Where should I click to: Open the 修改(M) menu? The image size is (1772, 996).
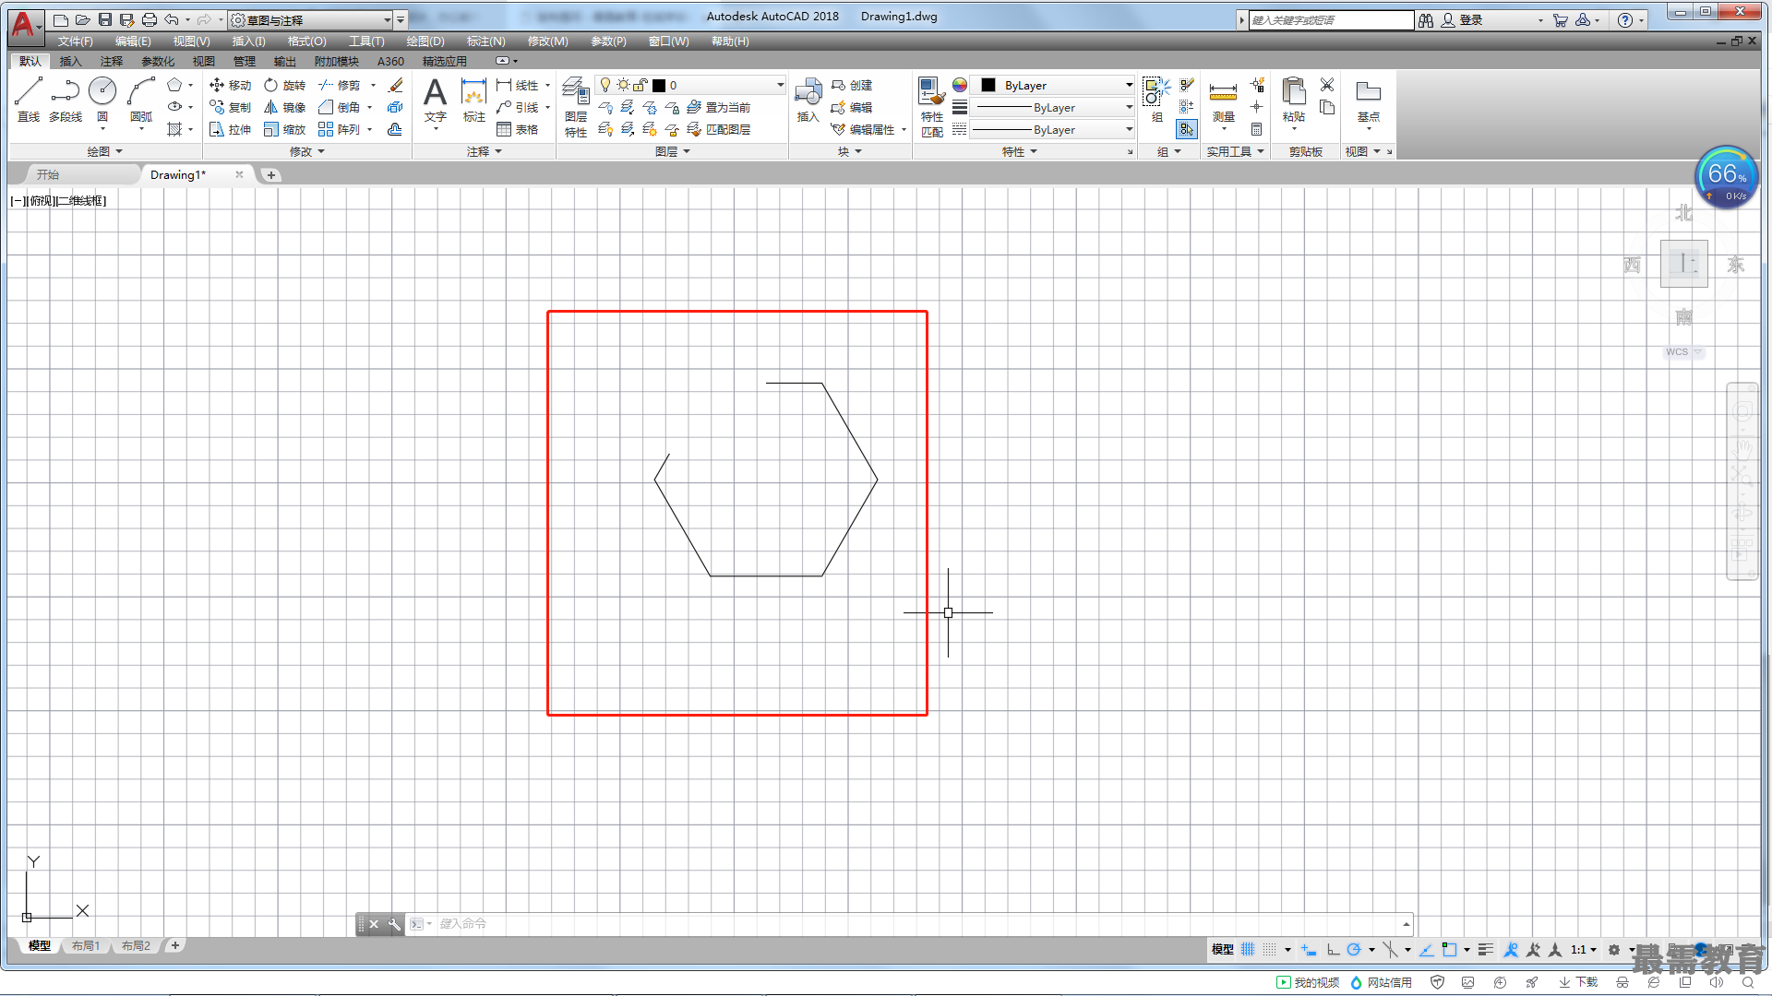[x=547, y=41]
